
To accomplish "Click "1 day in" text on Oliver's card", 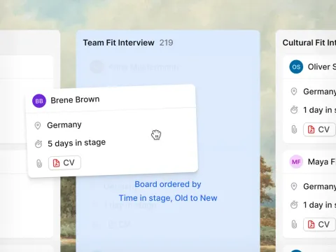I will coord(318,110).
